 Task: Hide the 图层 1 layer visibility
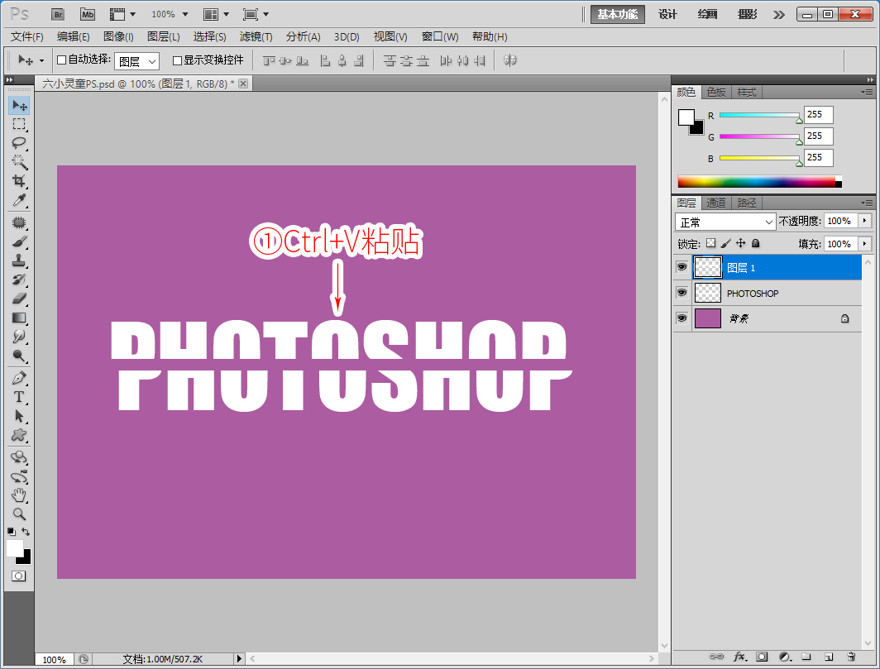[682, 267]
